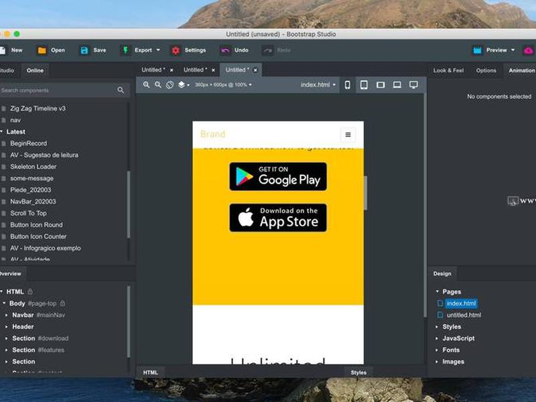Open a design via the Open folder icon
Image resolution: width=536 pixels, height=402 pixels.
[42, 50]
